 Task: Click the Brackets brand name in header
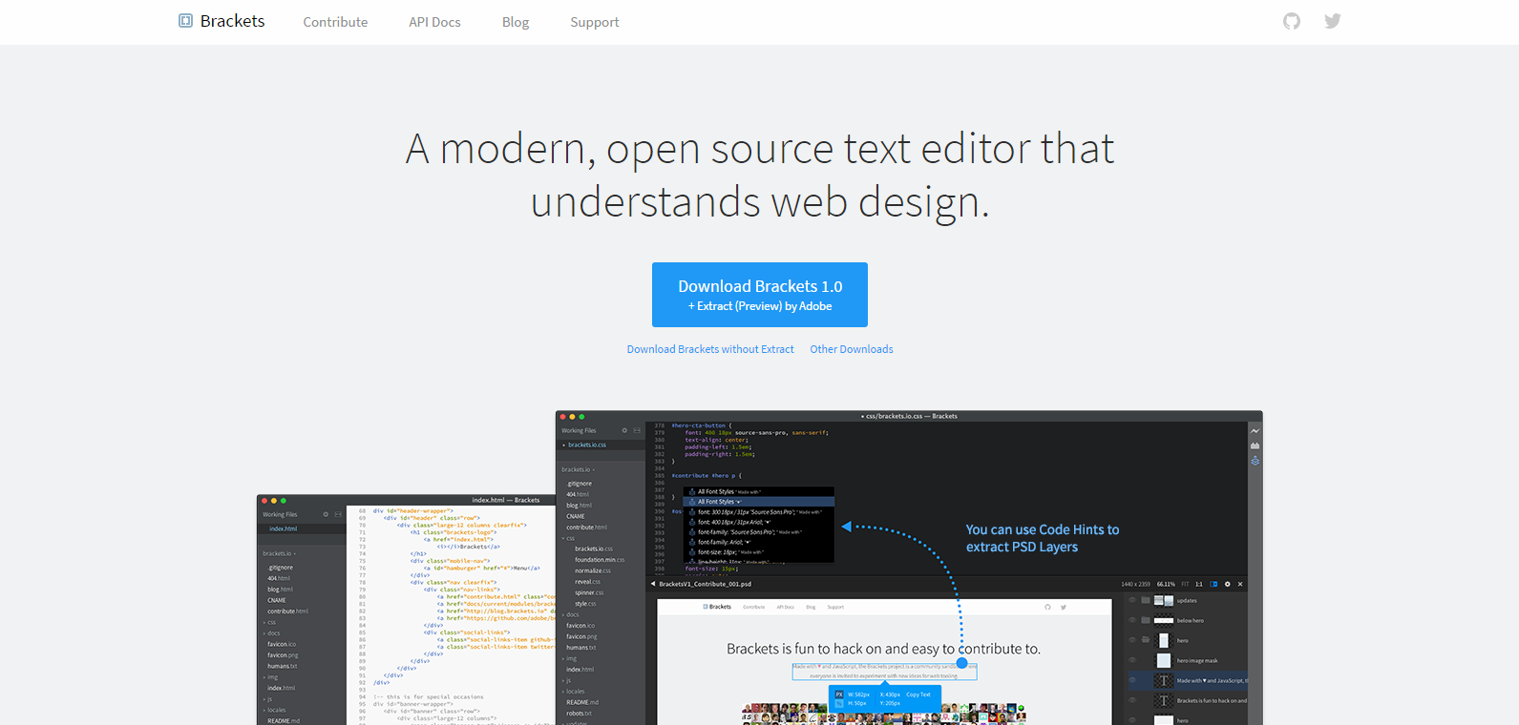point(233,21)
